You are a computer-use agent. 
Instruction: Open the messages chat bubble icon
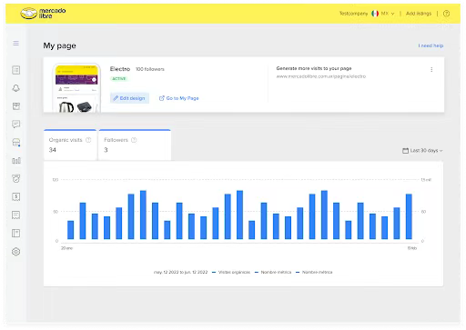tap(16, 124)
